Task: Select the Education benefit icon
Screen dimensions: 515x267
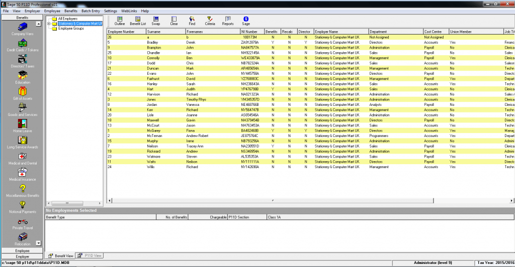Action: (22, 75)
